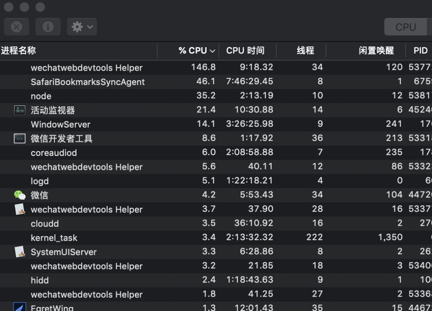Select the hidd process name

[40, 280]
